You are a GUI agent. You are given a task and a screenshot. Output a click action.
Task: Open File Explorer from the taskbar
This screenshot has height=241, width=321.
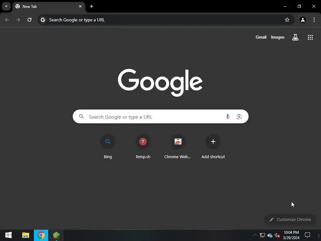coord(26,235)
